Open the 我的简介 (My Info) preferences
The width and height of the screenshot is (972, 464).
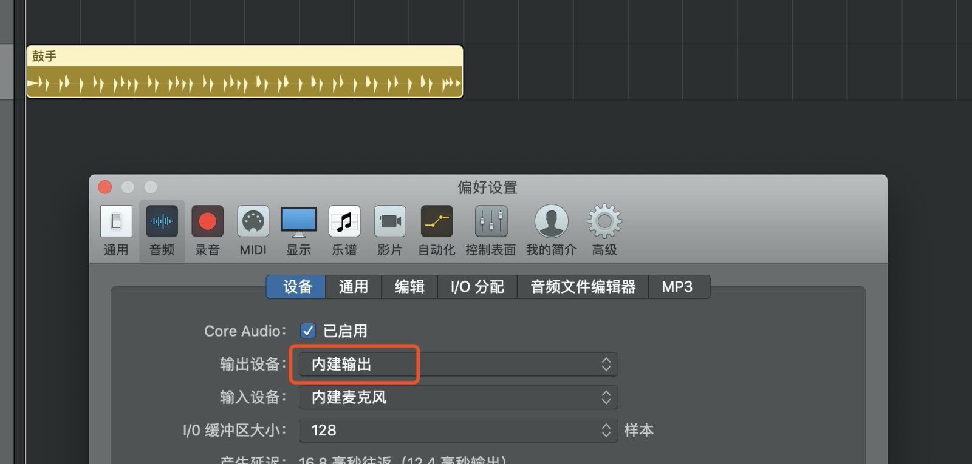pos(551,231)
